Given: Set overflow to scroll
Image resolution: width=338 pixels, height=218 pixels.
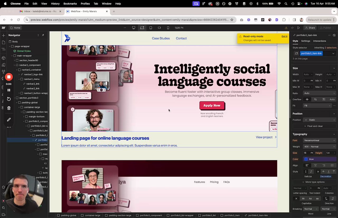Looking at the screenshot, I should [324, 99].
